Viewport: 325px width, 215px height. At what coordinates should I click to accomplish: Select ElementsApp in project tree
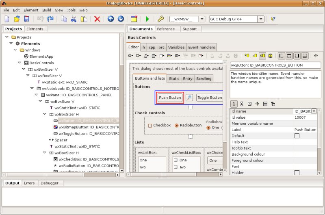(41, 56)
